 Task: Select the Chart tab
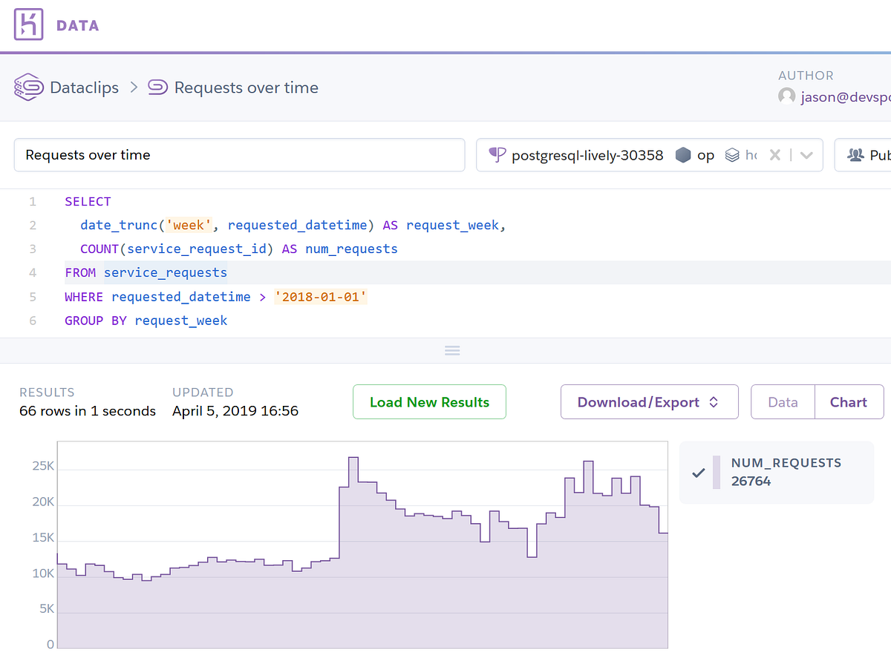pos(849,401)
